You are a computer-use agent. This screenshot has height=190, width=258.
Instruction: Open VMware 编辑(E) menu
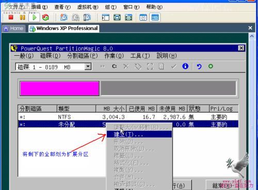point(39,7)
